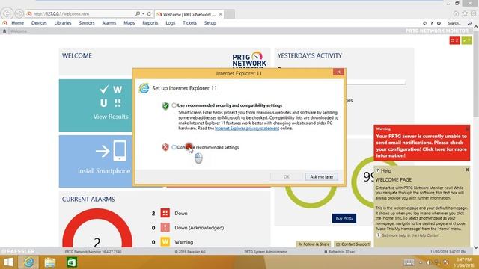This screenshot has width=479, height=269.
Task: Click the page scrollbar down arrow
Action: coord(476,247)
